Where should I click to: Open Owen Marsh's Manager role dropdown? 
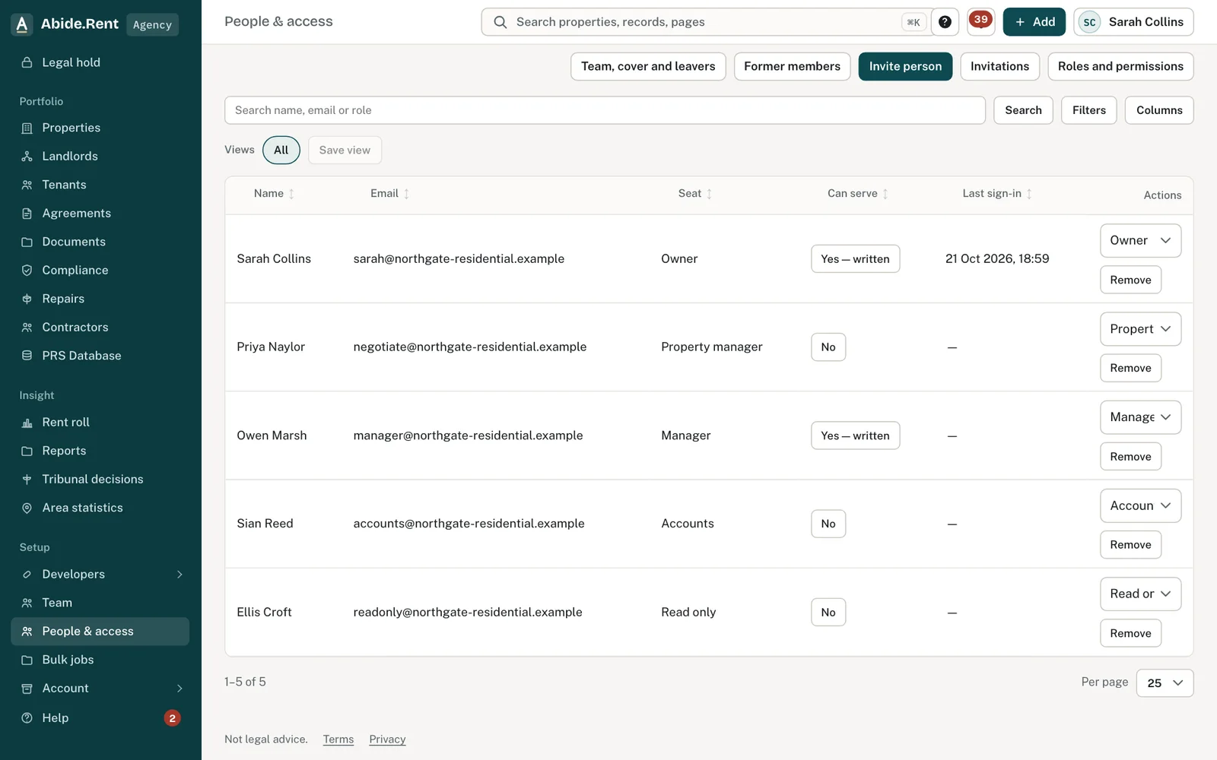pyautogui.click(x=1140, y=417)
